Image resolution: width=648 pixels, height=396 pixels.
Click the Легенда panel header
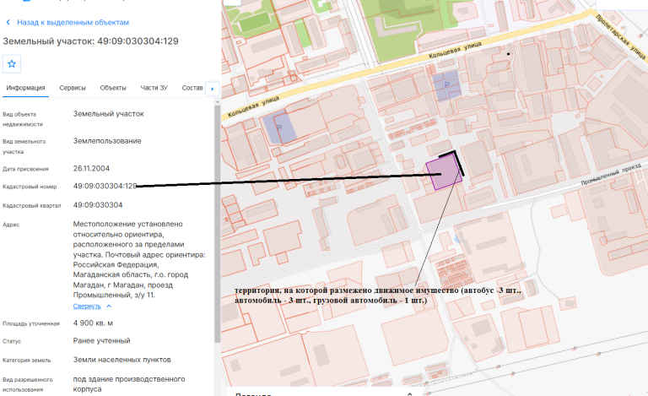[324, 393]
